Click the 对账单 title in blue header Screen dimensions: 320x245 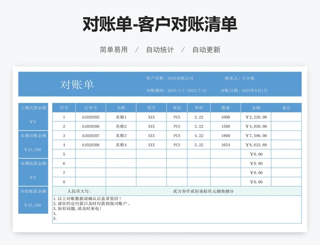pyautogui.click(x=77, y=85)
